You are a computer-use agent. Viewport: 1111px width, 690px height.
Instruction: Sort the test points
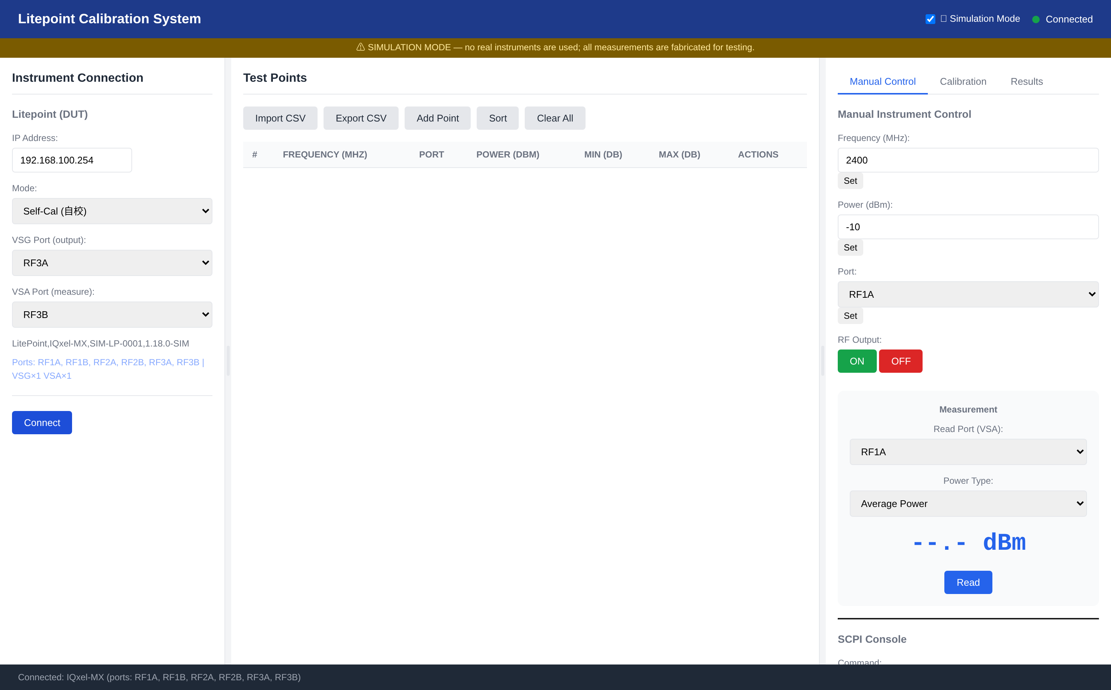click(498, 118)
